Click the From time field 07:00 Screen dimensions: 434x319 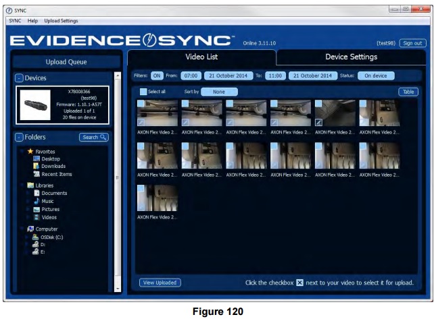[193, 76]
